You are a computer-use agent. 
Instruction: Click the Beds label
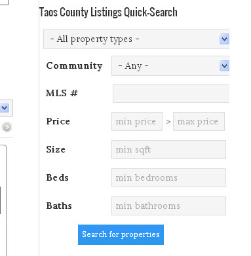(57, 177)
